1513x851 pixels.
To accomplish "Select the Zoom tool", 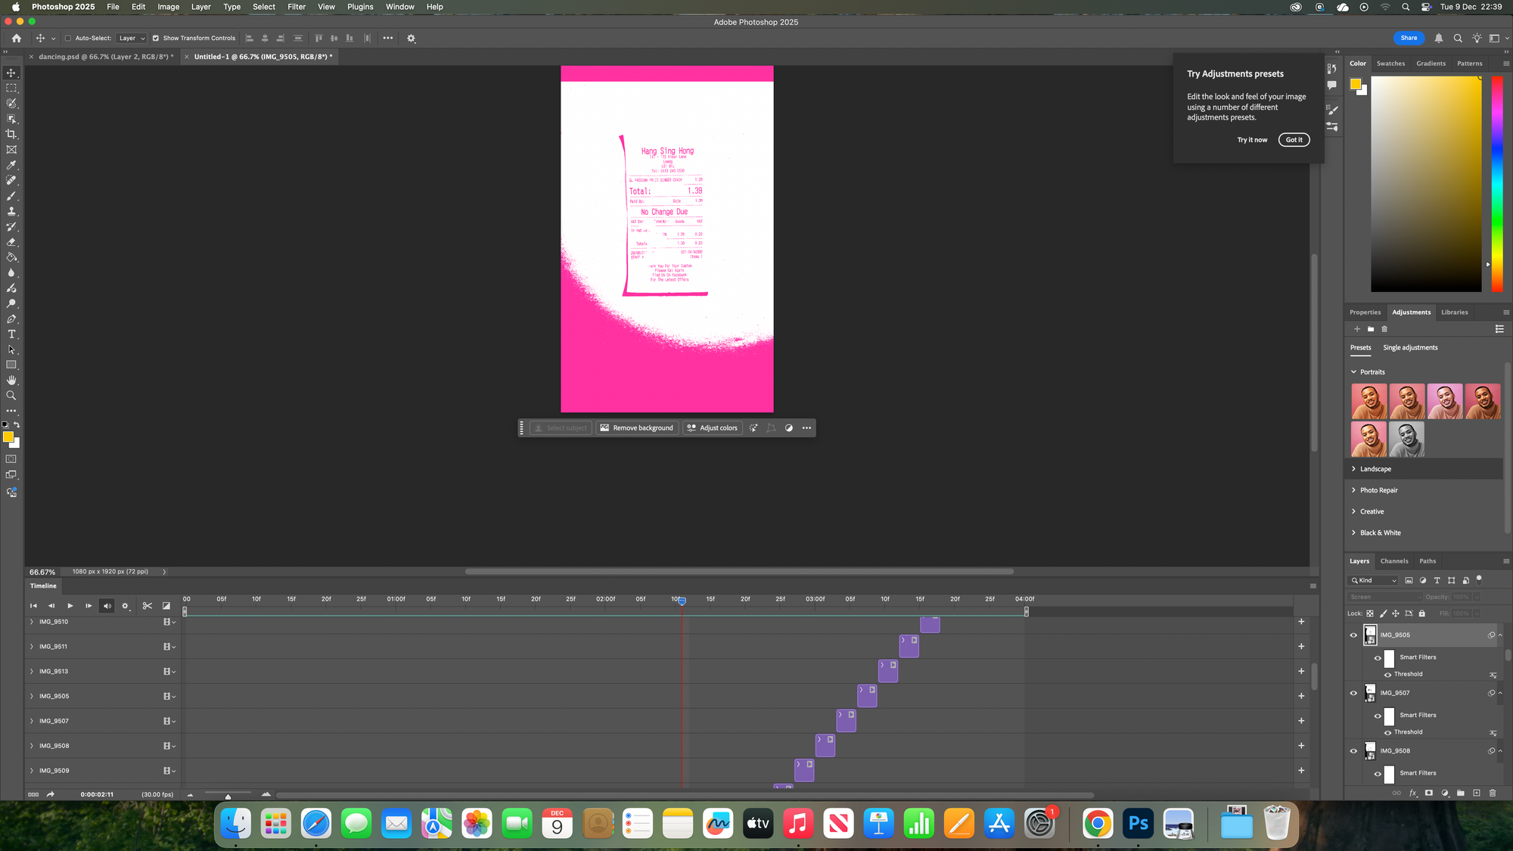I will [11, 396].
